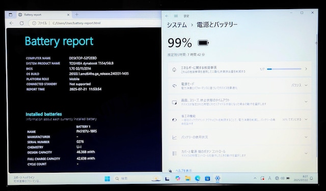Select report time 2025-07-21 11:53:54
The width and height of the screenshot is (326, 191).
pos(86,89)
